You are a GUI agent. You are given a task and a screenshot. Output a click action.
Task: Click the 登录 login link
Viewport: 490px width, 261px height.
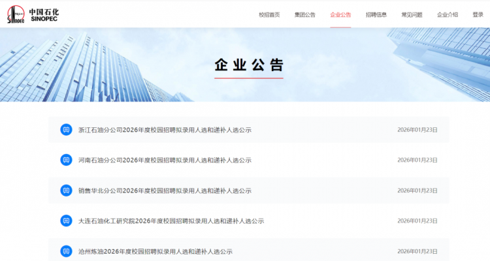click(x=478, y=14)
